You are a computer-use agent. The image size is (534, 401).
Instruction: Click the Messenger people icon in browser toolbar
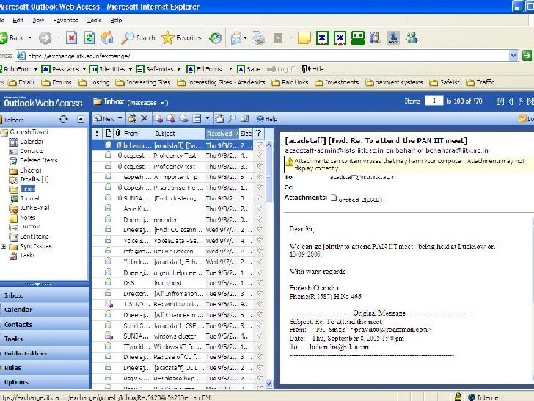coord(412,38)
